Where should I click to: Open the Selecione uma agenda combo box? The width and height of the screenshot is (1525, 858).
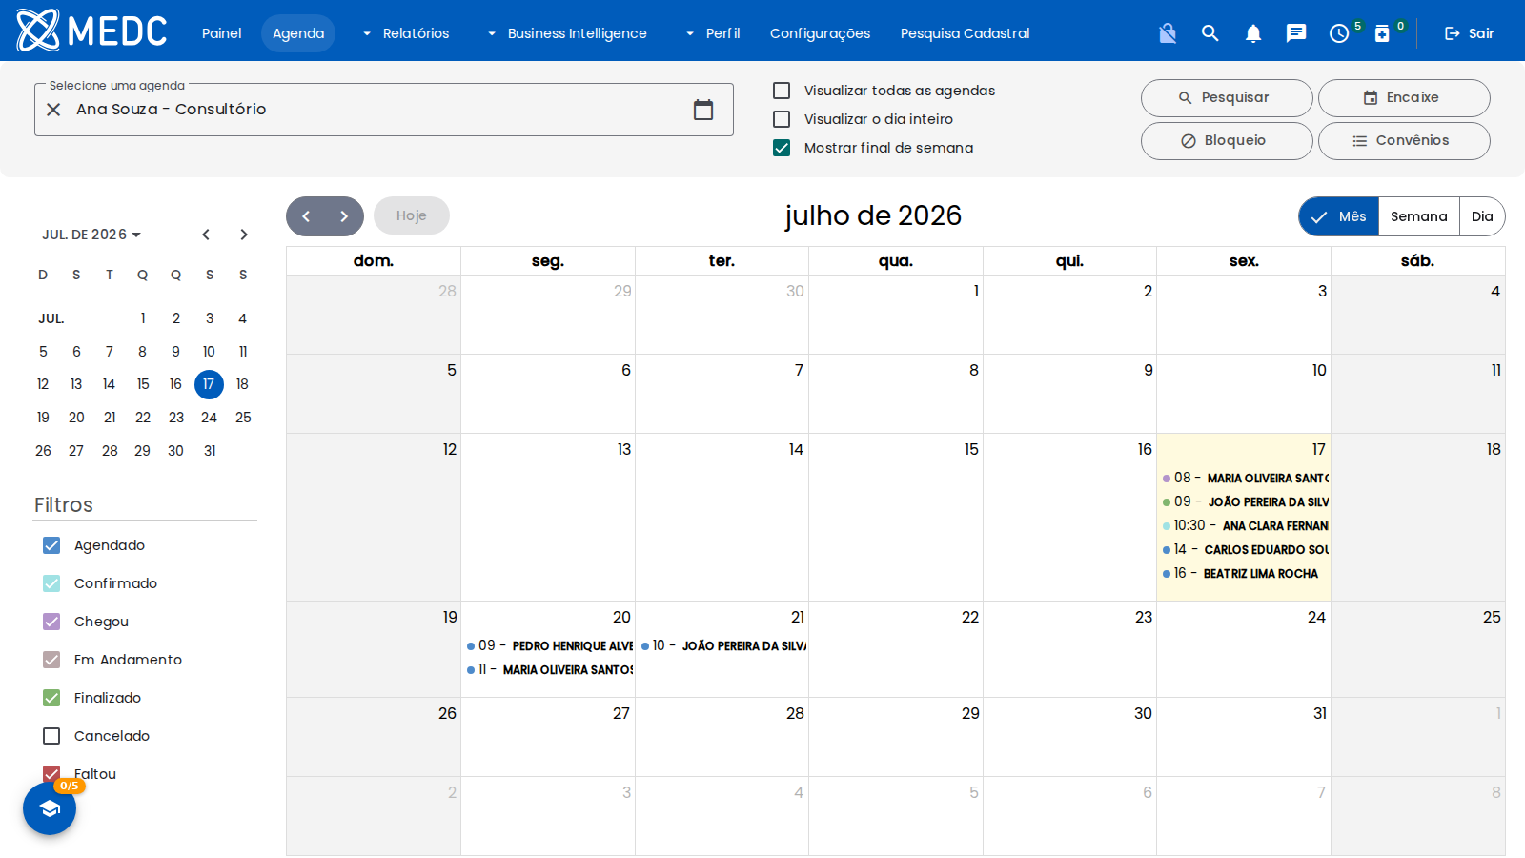tap(383, 110)
